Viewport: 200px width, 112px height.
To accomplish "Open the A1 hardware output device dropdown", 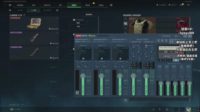I will coord(158,41).
